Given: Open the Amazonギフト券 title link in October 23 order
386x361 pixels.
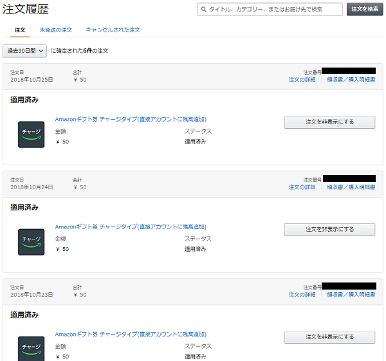Looking at the screenshot, I should (x=131, y=335).
